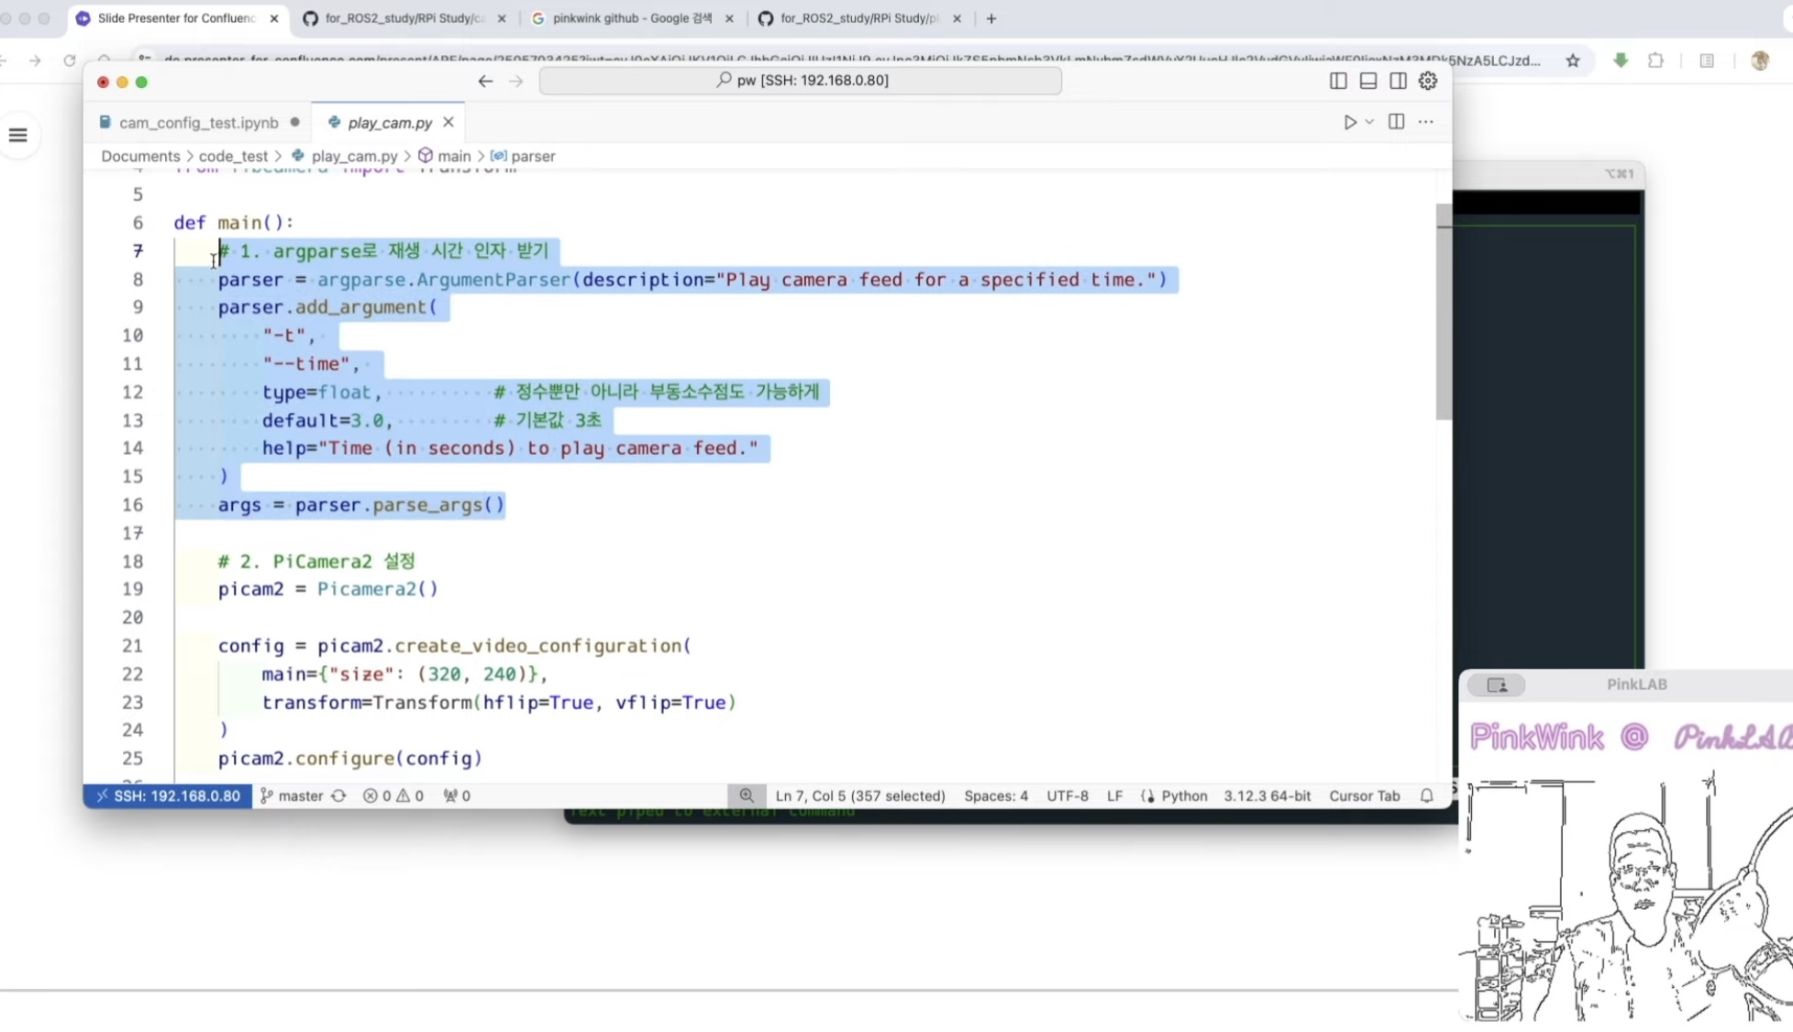The image size is (1793, 1032).
Task: Click the Run Python File play icon
Action: tap(1349, 122)
